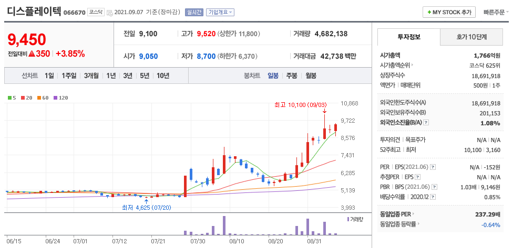Click the current price 9,450

(26, 39)
